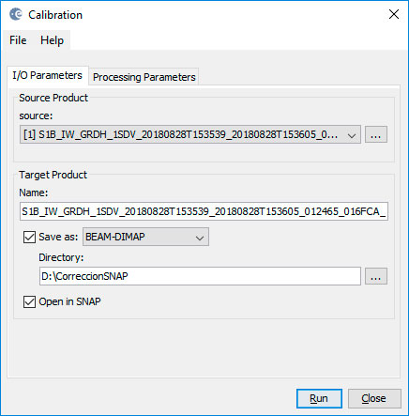Close the Calibration dialog window
This screenshot has height=416, width=409.
tap(394, 14)
